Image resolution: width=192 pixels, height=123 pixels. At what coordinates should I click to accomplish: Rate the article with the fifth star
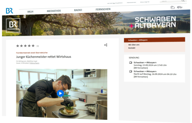point(33,46)
